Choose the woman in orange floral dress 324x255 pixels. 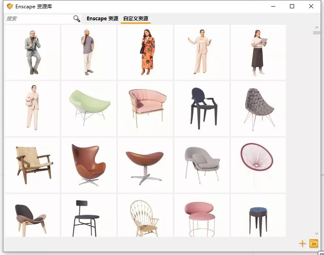pyautogui.click(x=145, y=52)
